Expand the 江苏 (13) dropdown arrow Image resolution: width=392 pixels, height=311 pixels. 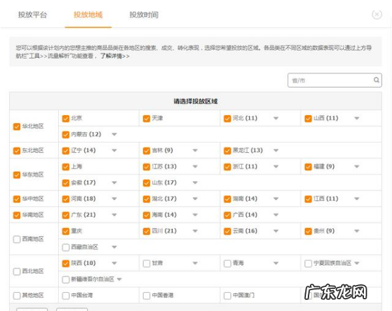click(x=195, y=167)
